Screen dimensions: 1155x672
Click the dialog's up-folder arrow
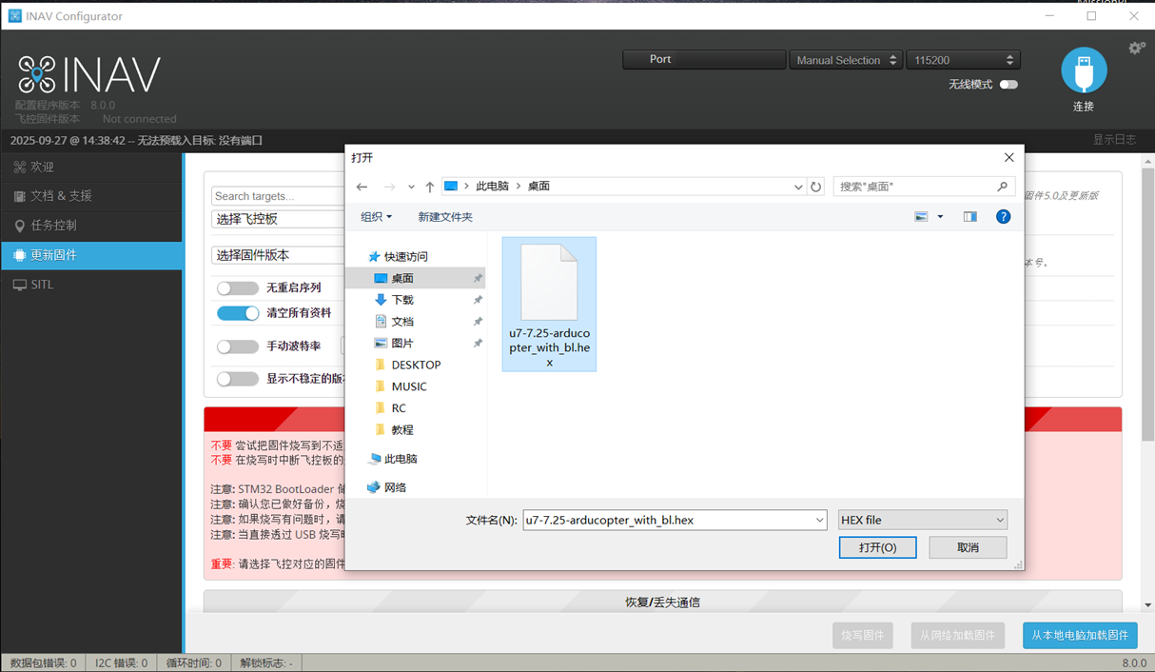(430, 187)
